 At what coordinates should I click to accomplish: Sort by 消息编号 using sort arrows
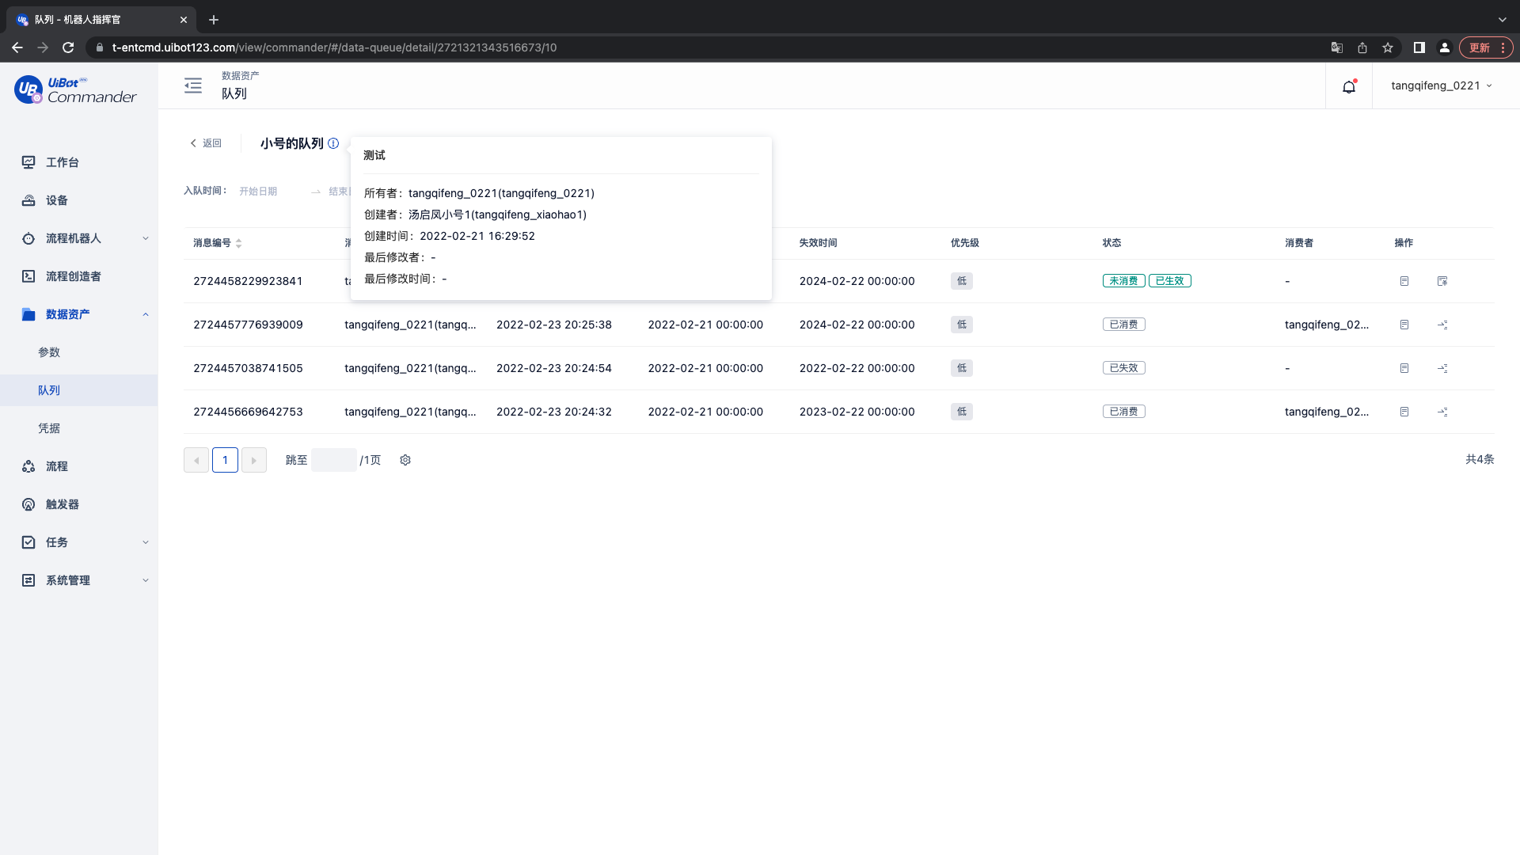(238, 243)
